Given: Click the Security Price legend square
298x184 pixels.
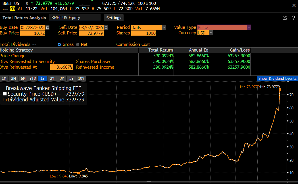Looking at the screenshot, I should click(5, 94).
